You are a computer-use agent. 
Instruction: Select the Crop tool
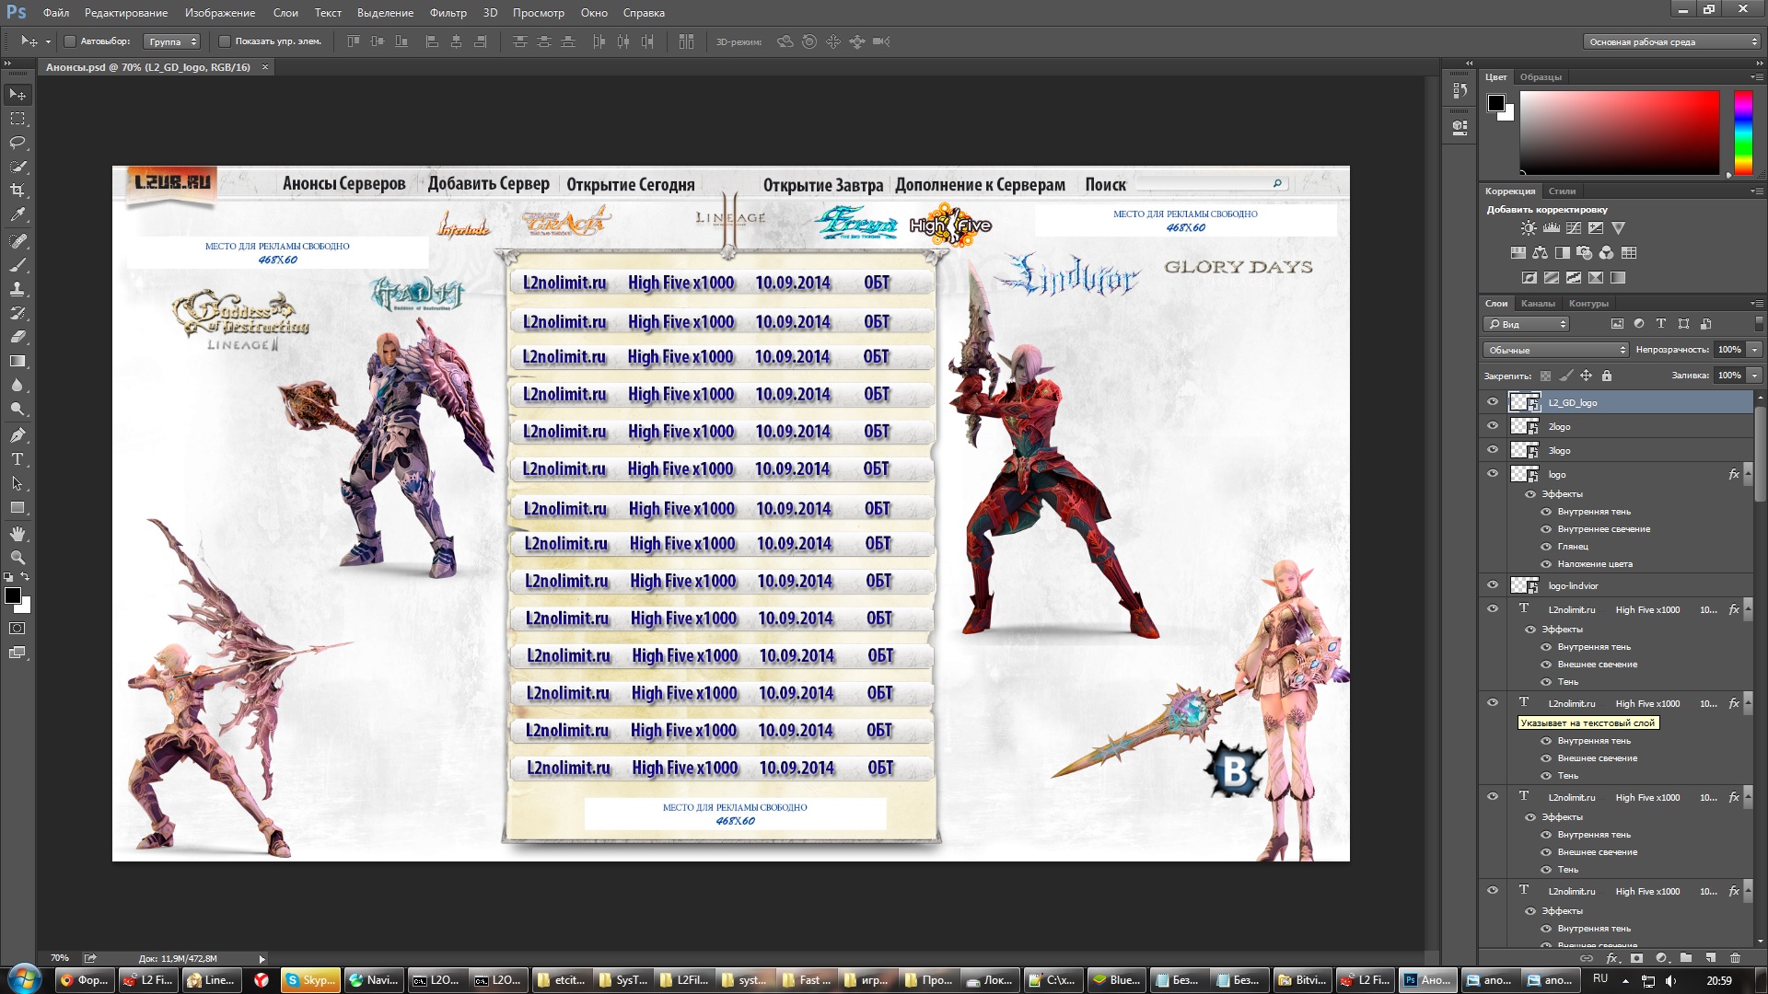[17, 191]
